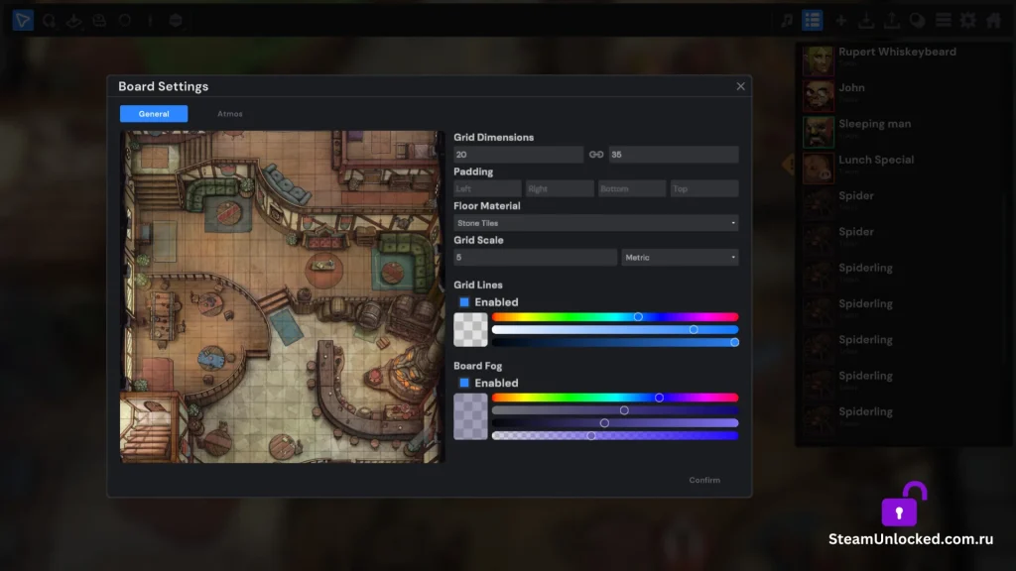Screen dimensions: 1016x571
Task: Toggle the link icon between grid dimensions
Action: coord(596,154)
